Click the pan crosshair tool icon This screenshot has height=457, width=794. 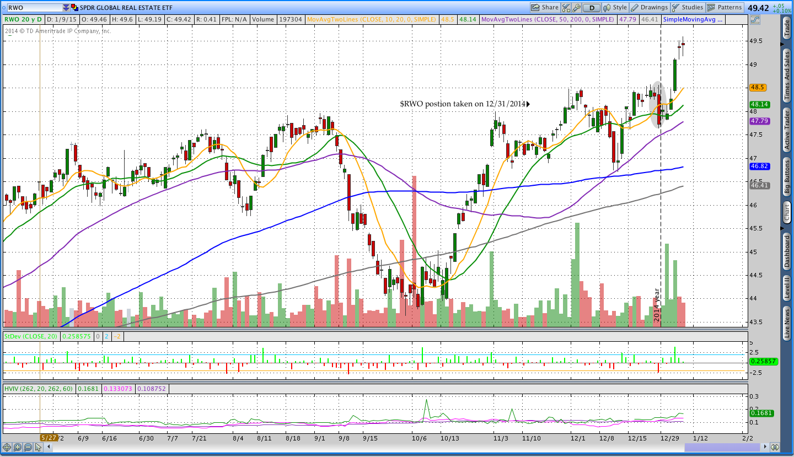[x=7, y=447]
